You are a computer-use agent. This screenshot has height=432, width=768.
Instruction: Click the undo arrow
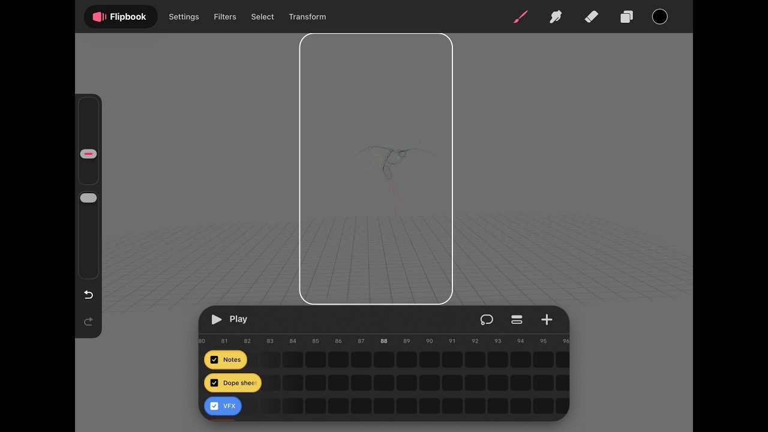click(88, 295)
